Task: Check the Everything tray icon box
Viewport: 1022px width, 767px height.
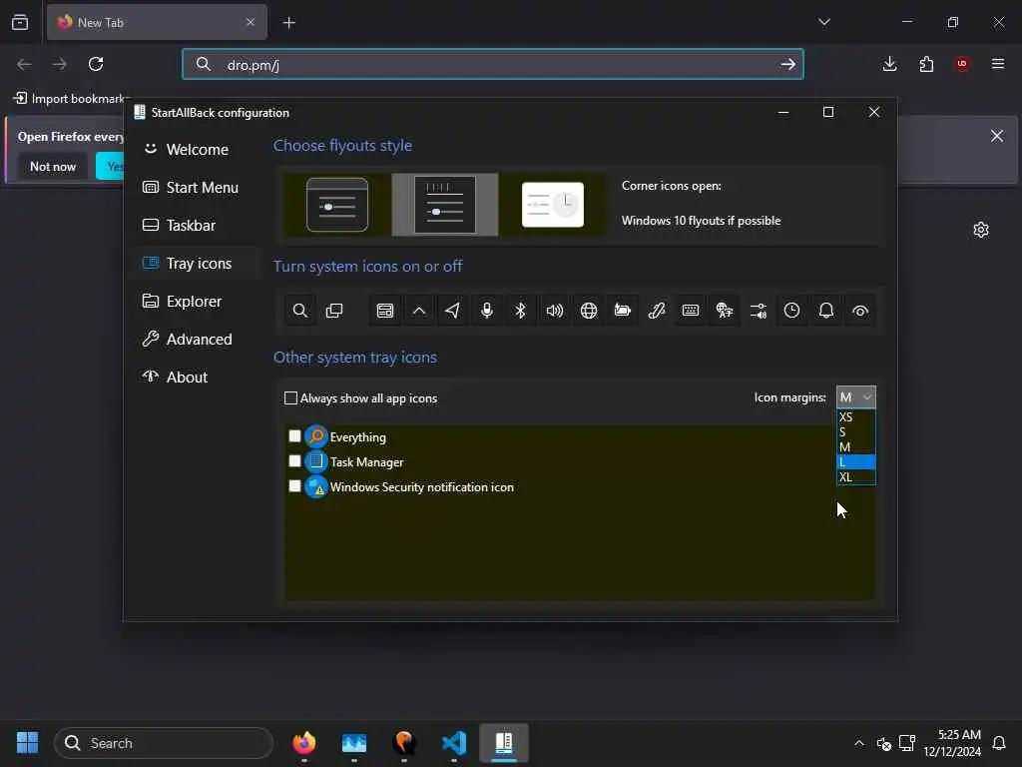Action: pos(294,435)
